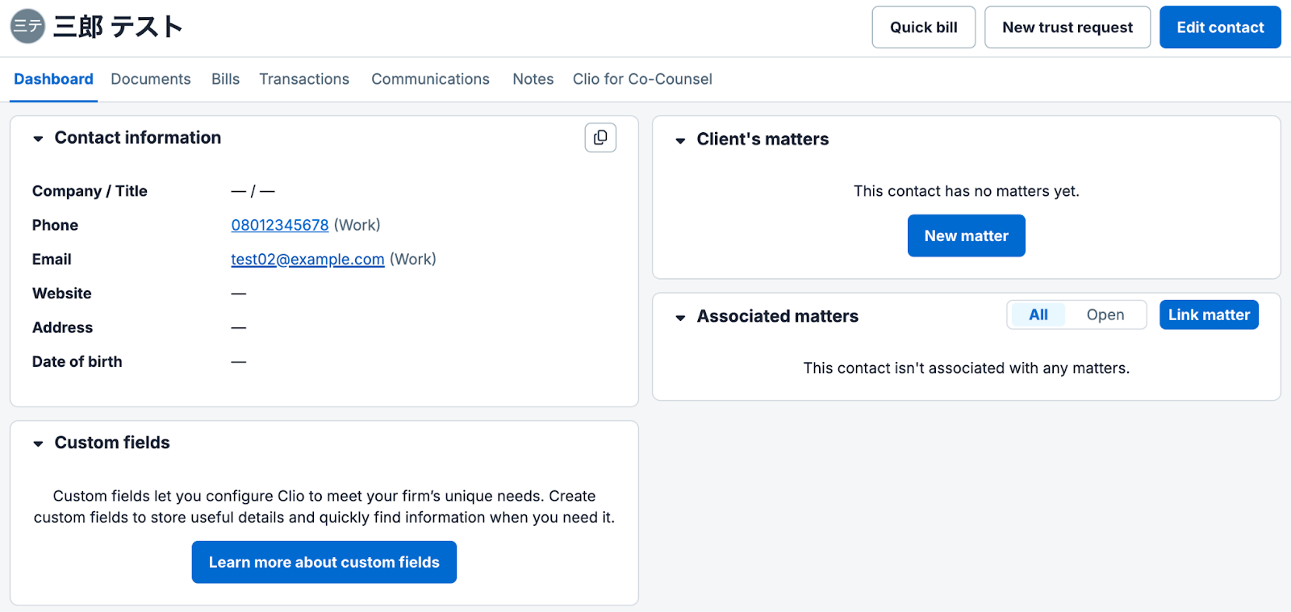Select the All matters filter
The image size is (1291, 612).
(x=1038, y=315)
